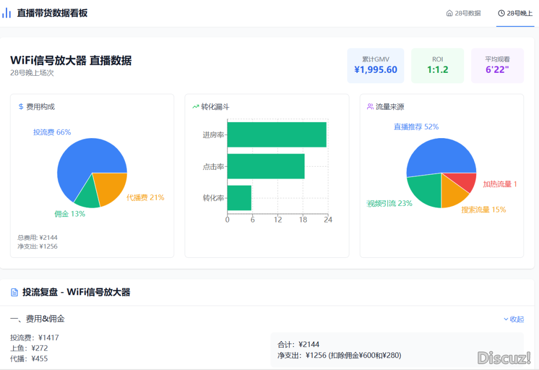Viewport: 539px width, 370px height.
Task: Click the home icon beside 28号数据
Action: point(449,13)
